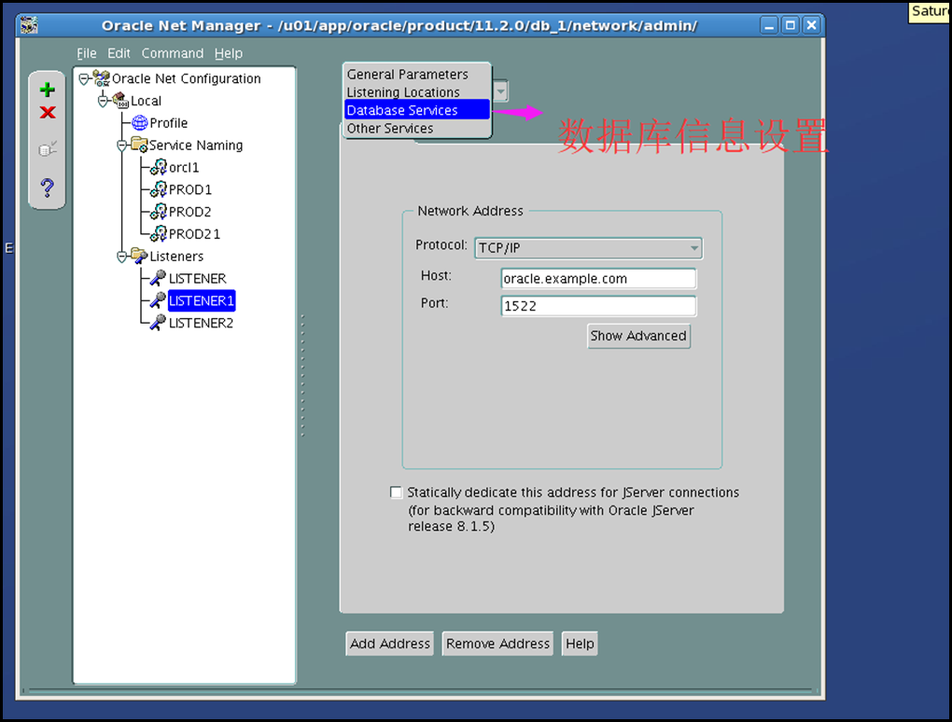Click the Local node icon
This screenshot has width=952, height=722.
coord(120,100)
